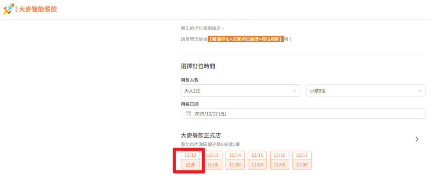Choose the 12/13 11:00 time slot
Screen dimensions: 431x175
click(213, 160)
